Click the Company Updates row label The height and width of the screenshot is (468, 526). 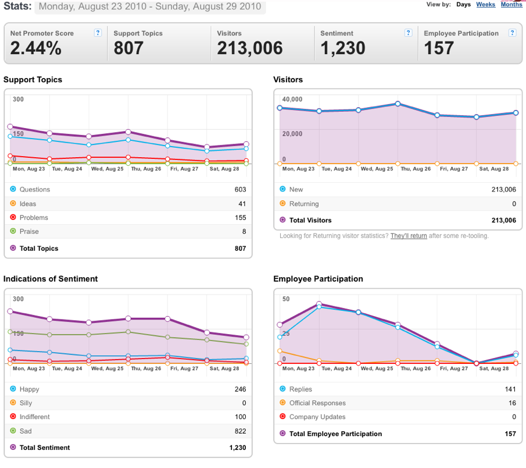point(317,417)
